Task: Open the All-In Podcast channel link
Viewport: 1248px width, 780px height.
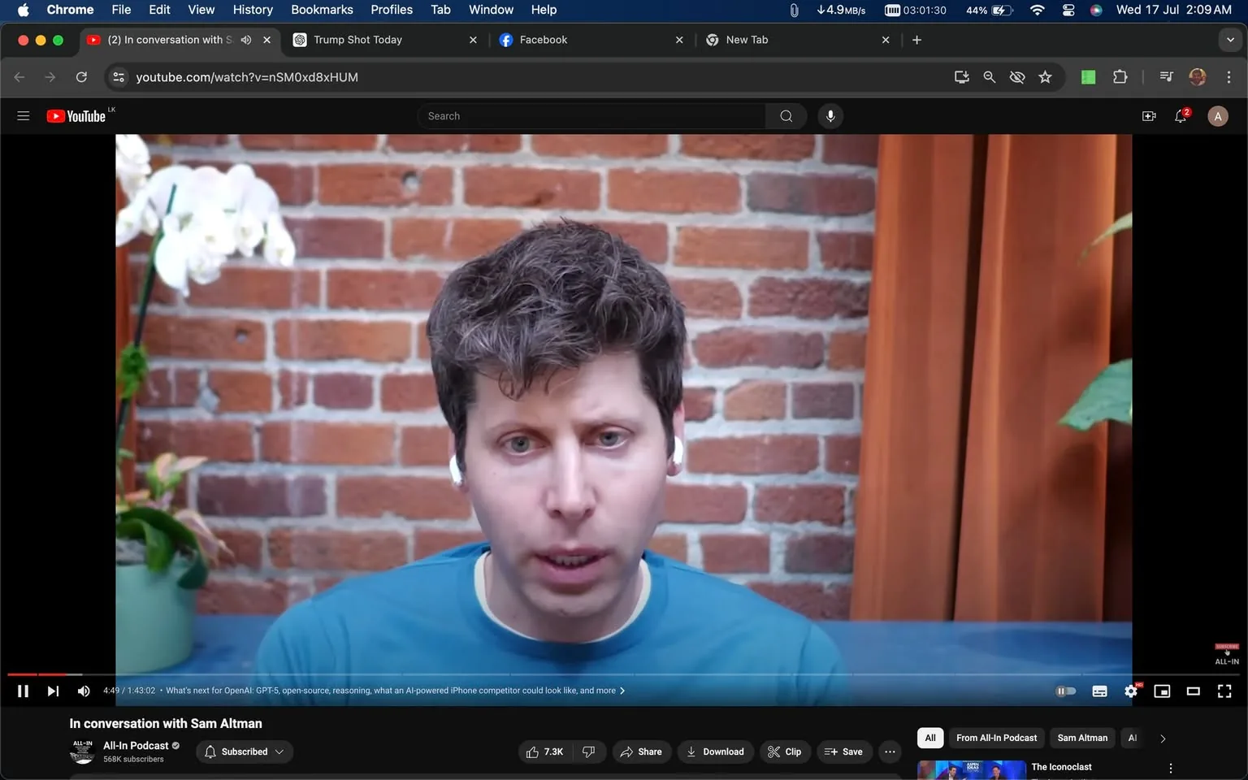Action: [135, 745]
